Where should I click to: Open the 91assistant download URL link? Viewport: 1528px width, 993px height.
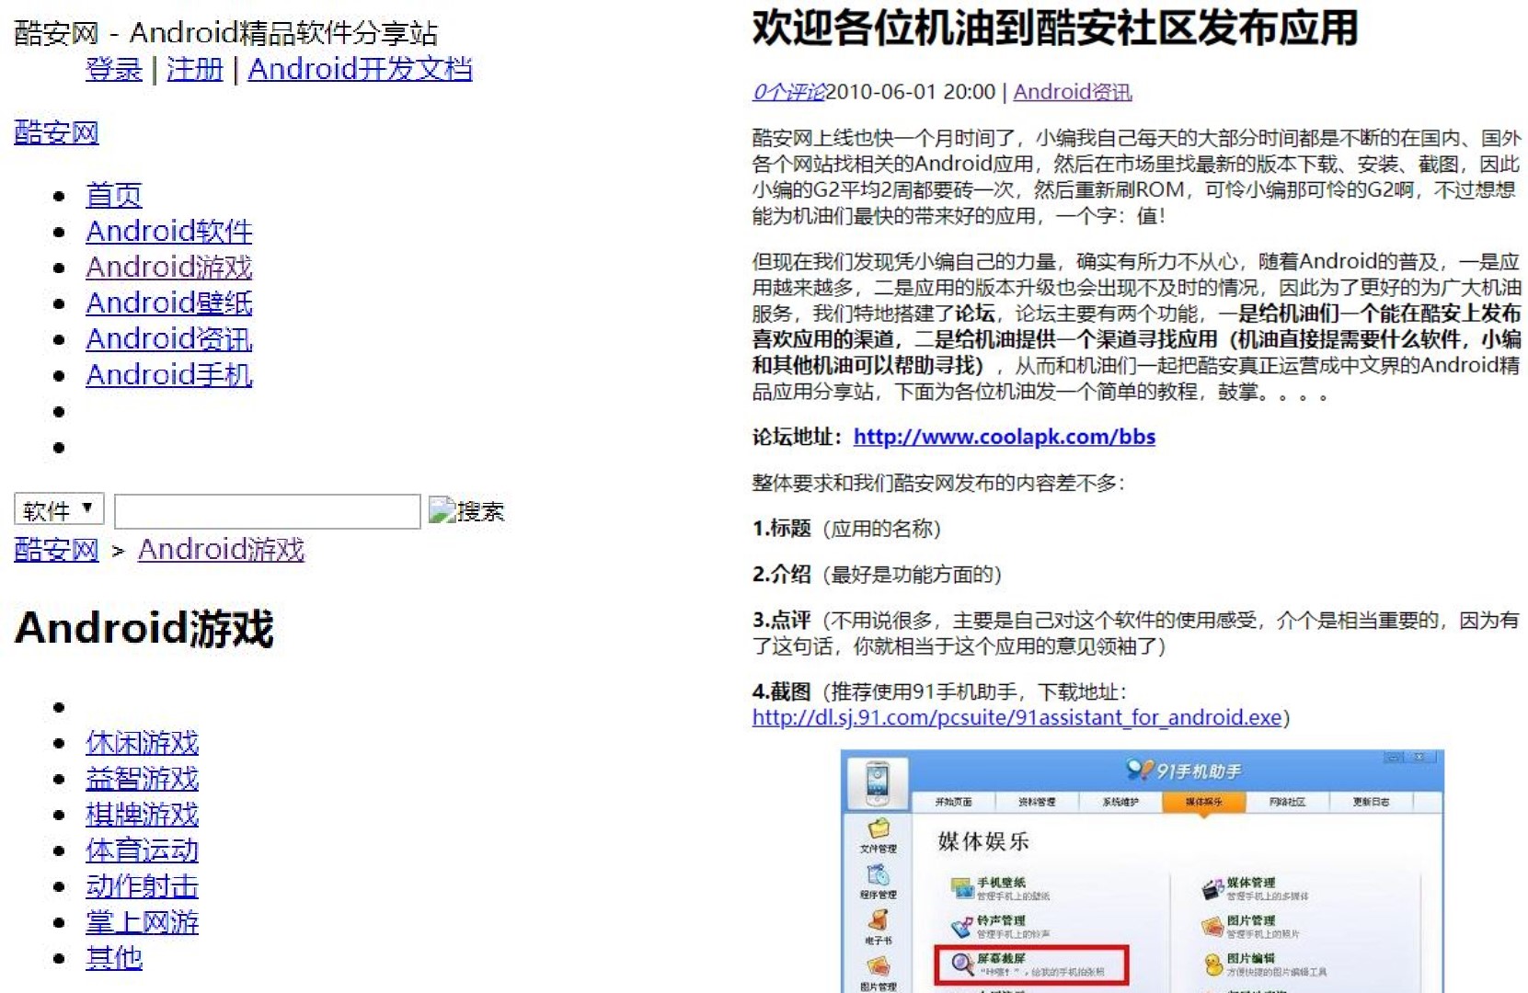1017,717
